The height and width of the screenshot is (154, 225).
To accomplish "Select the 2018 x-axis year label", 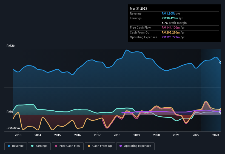I will click(x=117, y=135).
